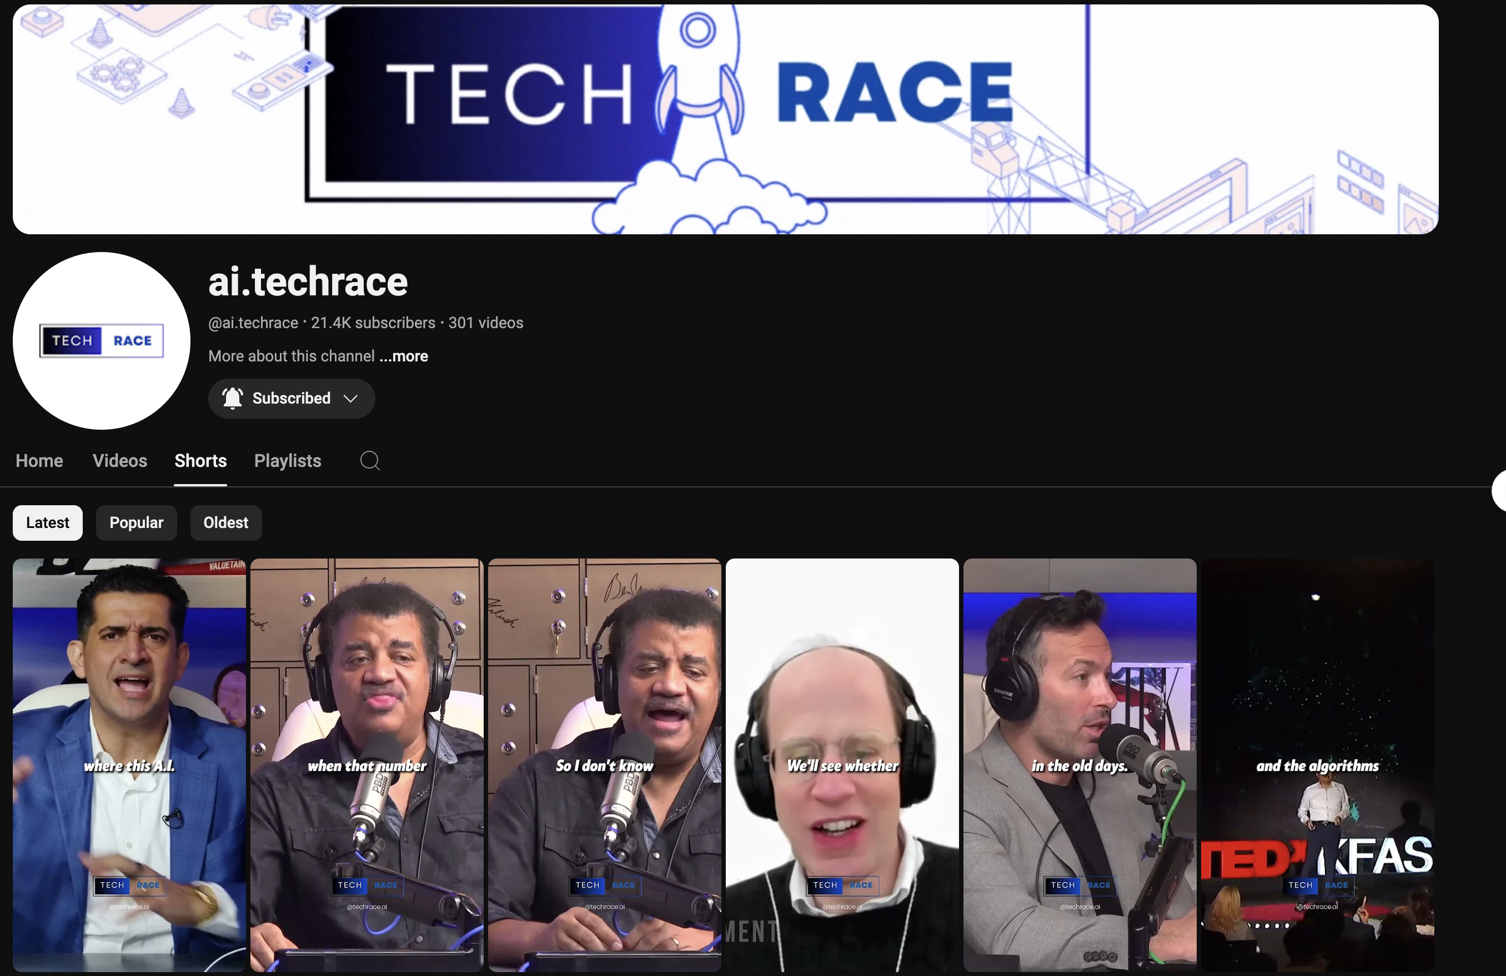The width and height of the screenshot is (1506, 976).
Task: Click the "21.4K subscribers" text
Action: pyautogui.click(x=373, y=323)
